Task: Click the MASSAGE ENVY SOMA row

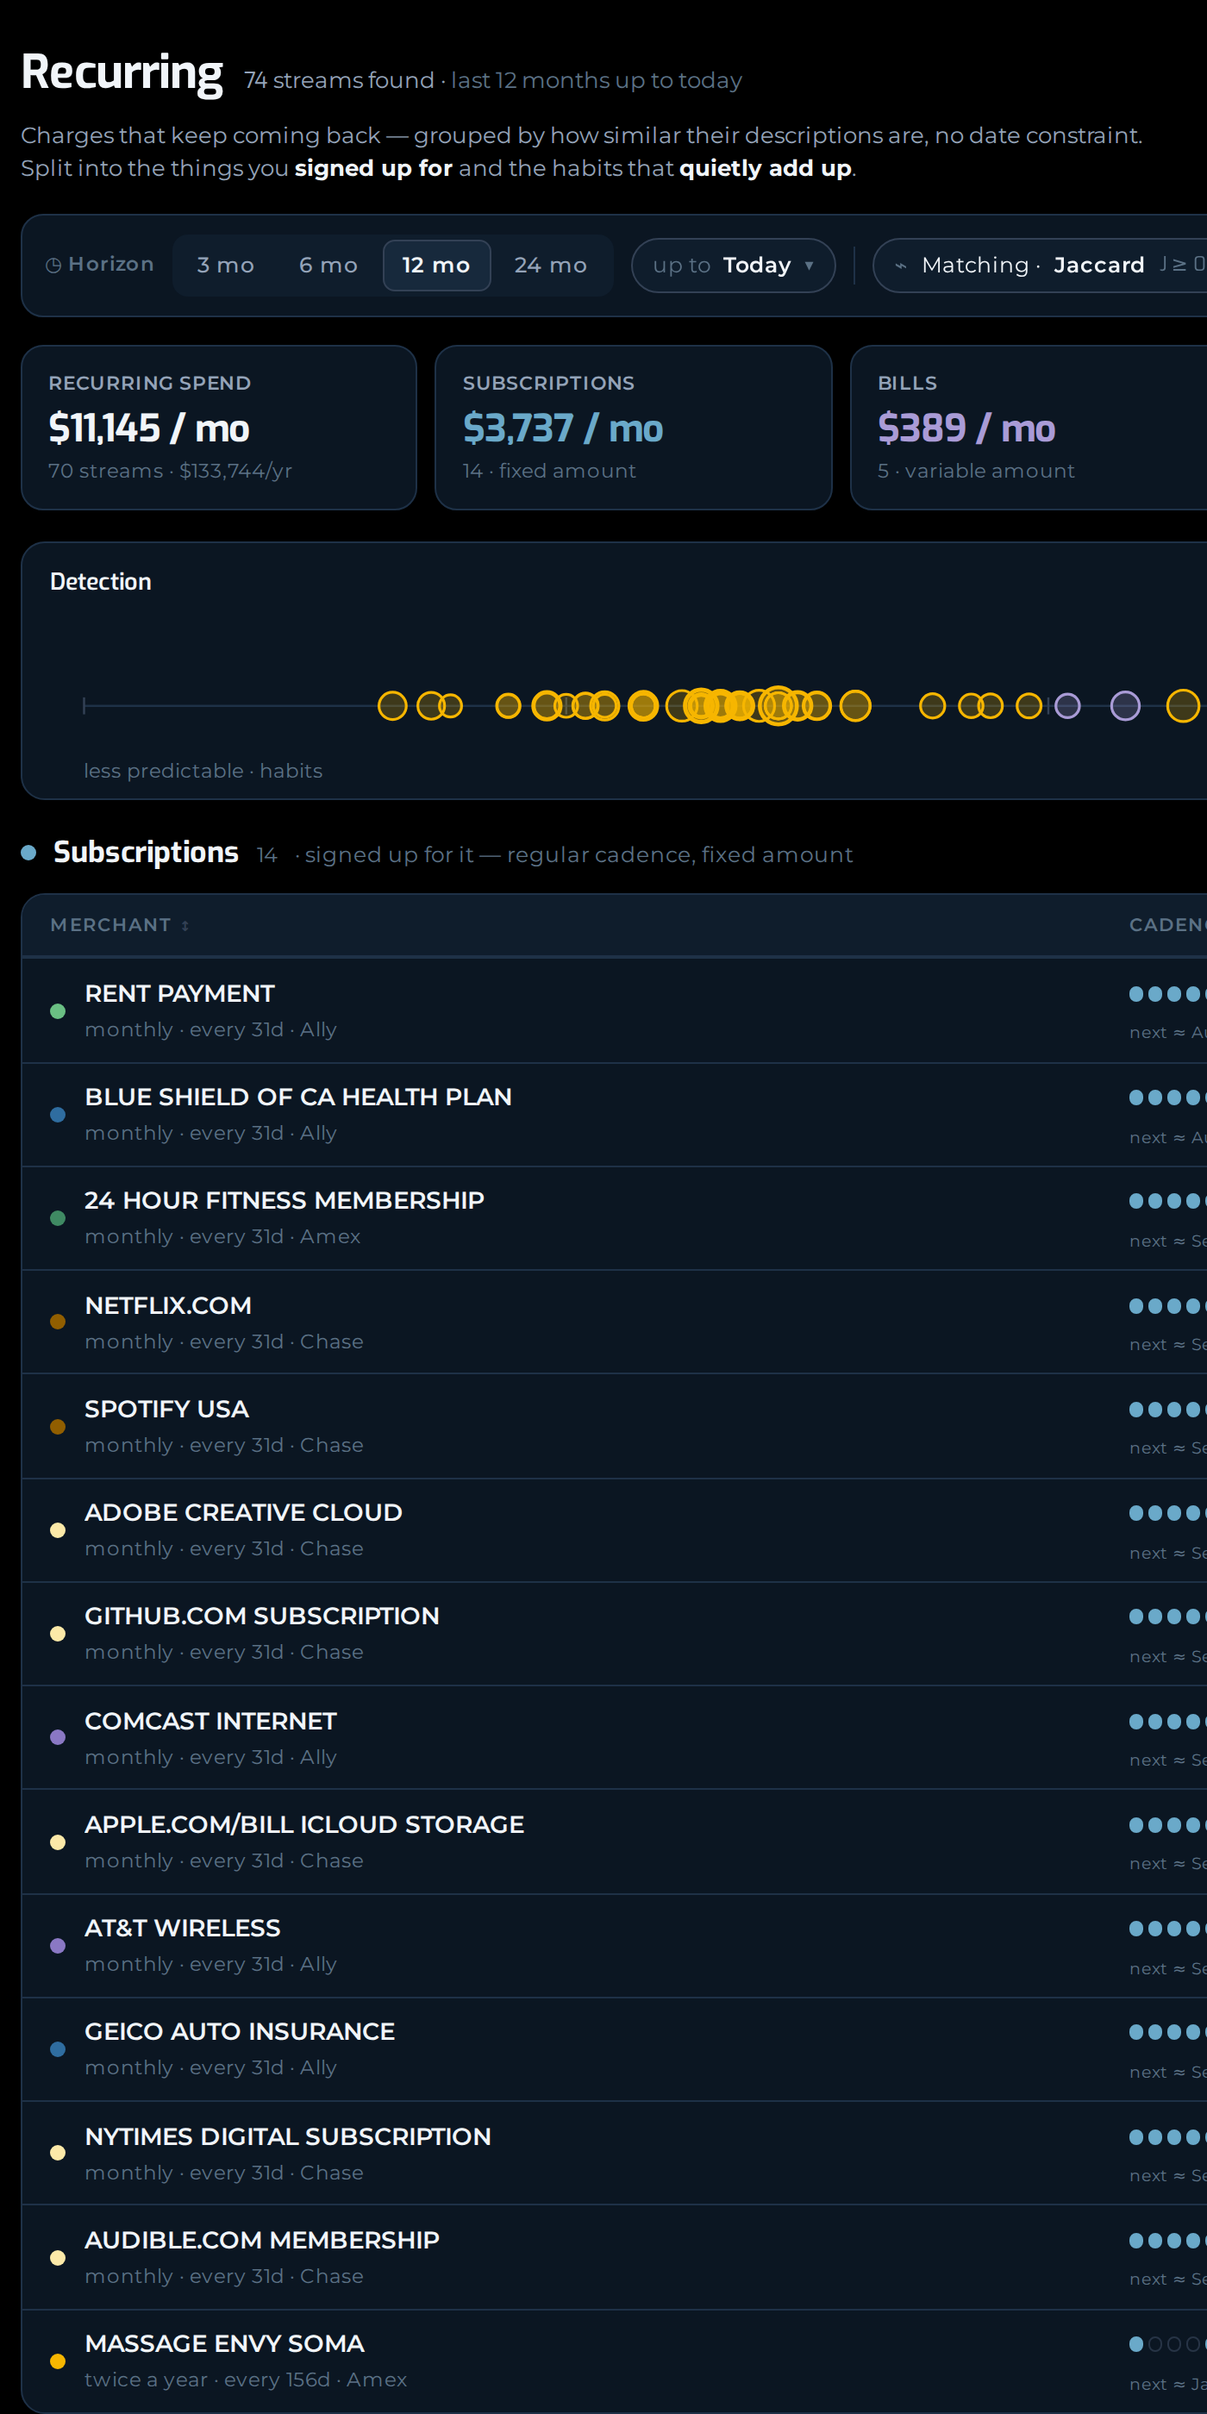Action: [614, 2361]
